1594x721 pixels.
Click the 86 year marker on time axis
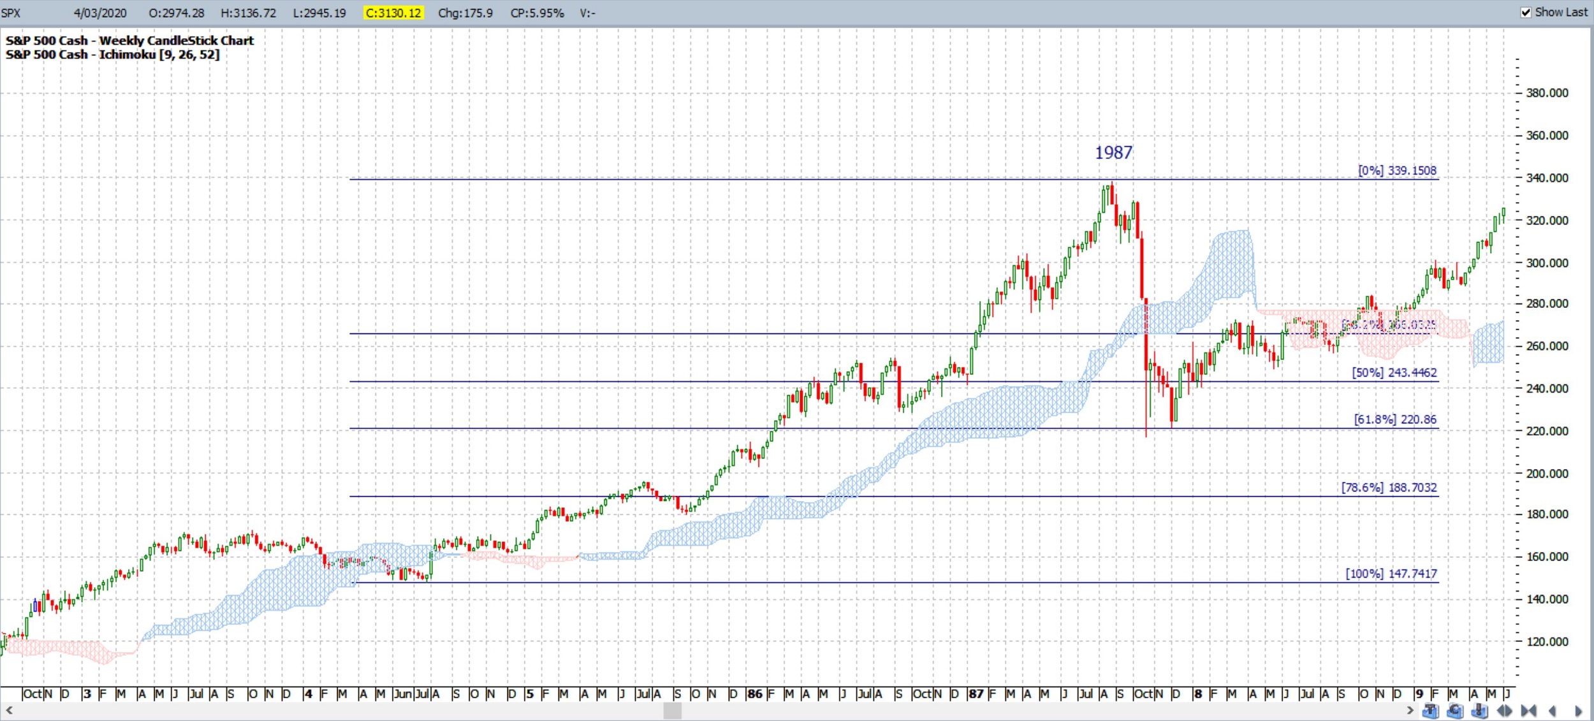tap(755, 694)
